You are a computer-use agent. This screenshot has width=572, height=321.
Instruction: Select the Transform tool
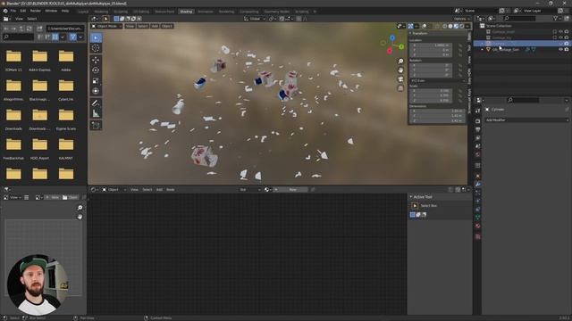coord(96,91)
